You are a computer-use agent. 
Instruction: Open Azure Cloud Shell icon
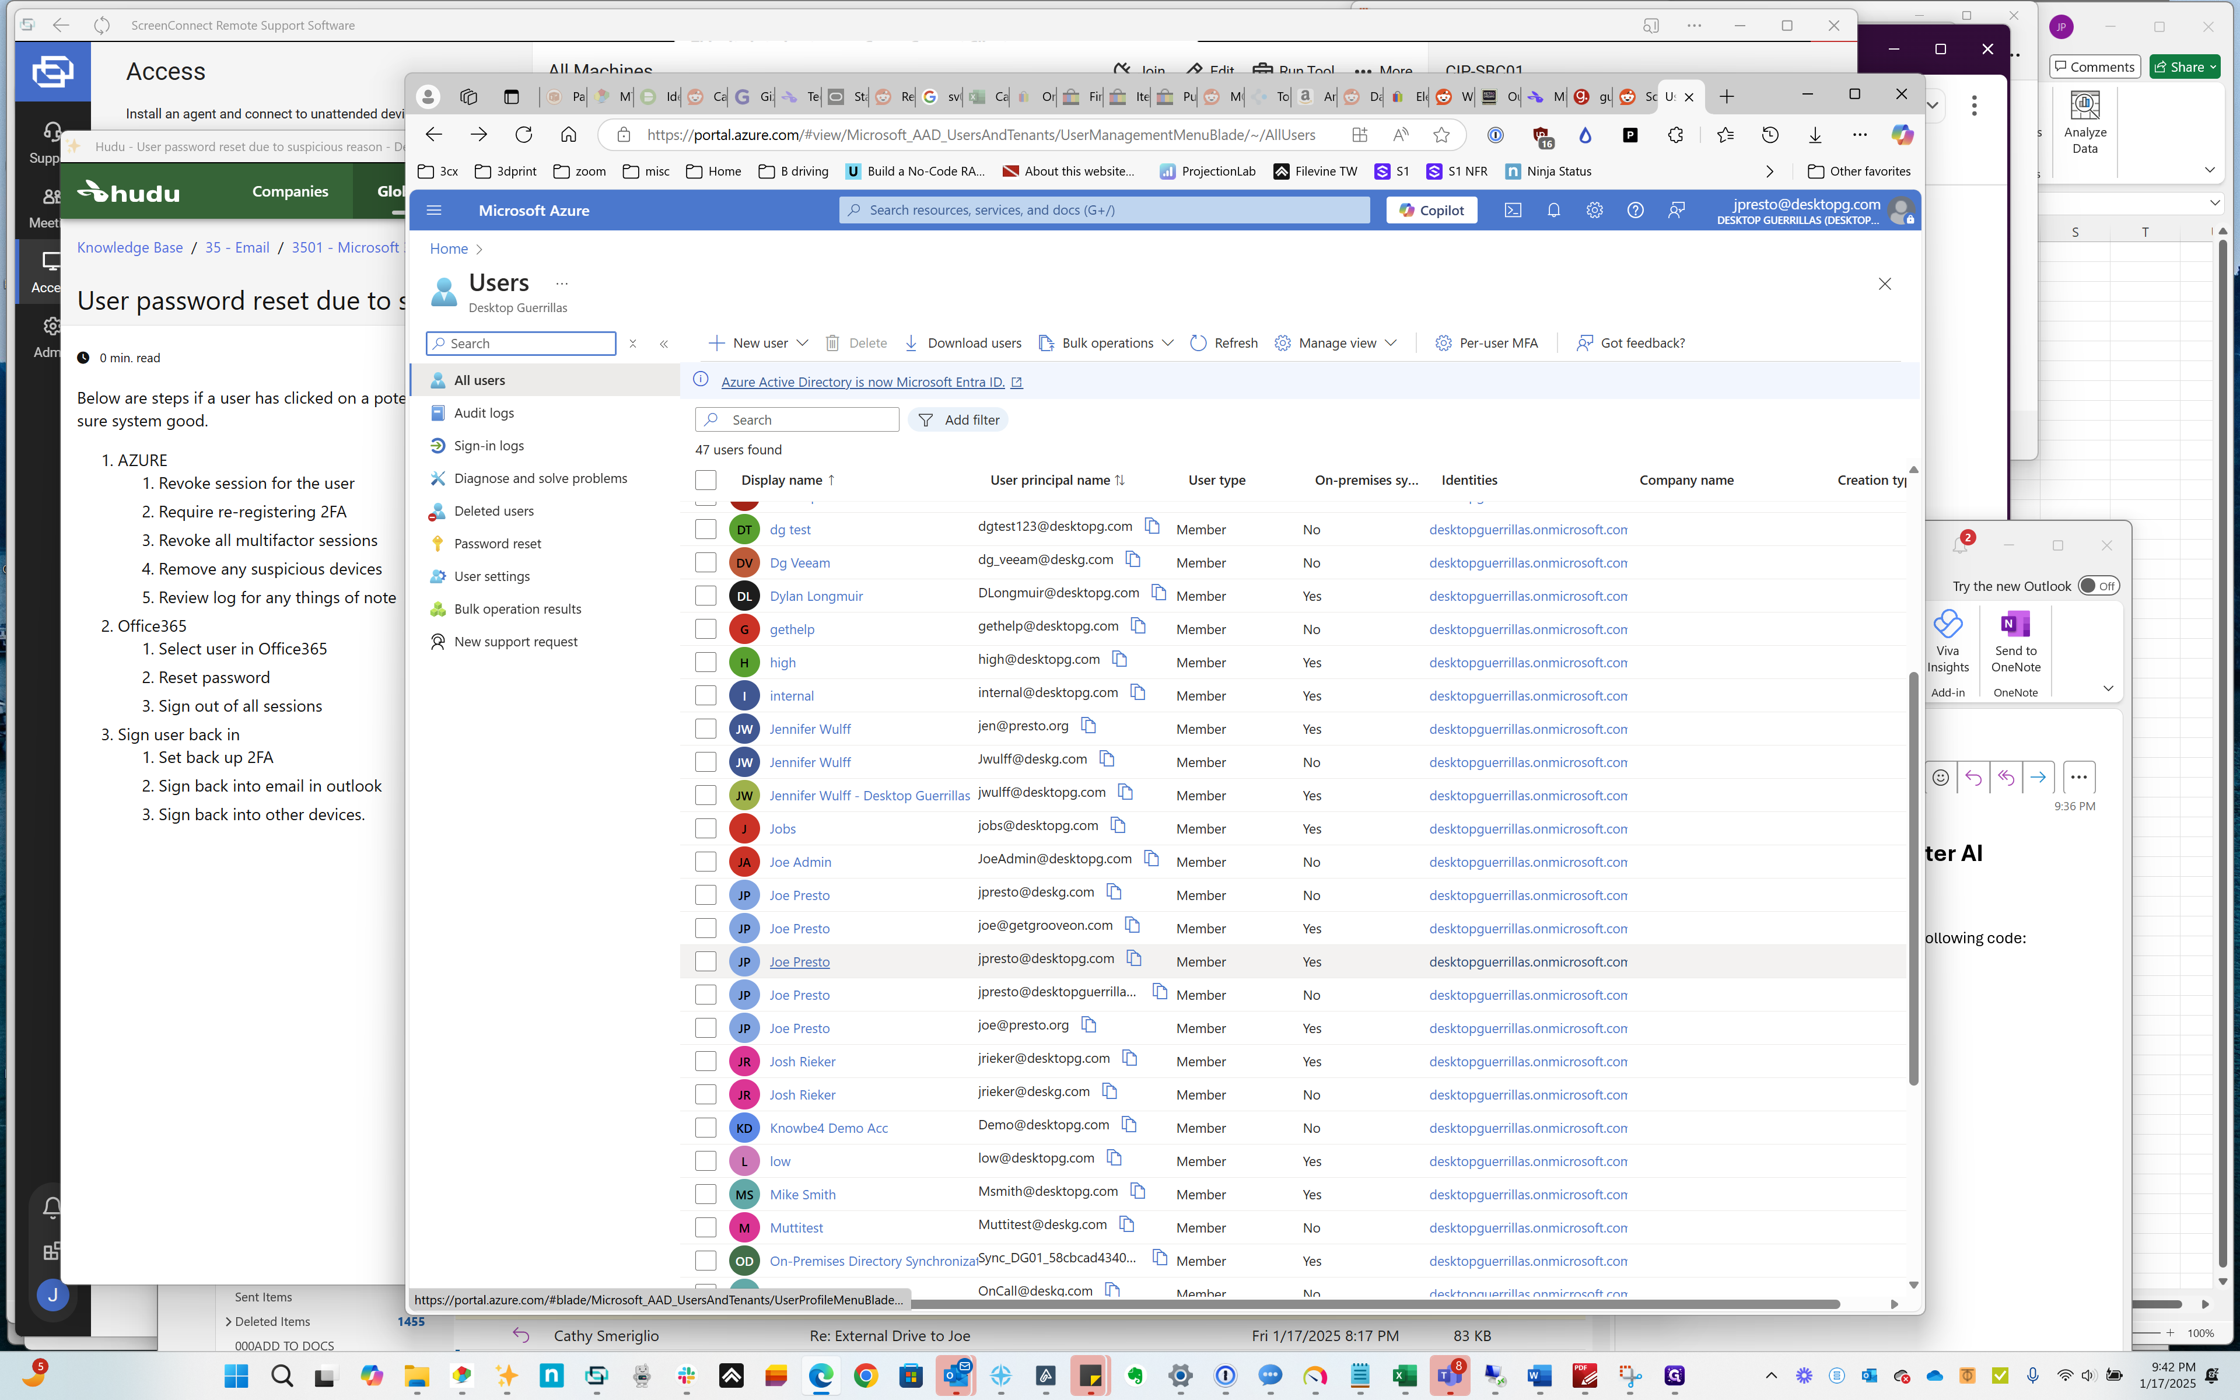point(1513,210)
